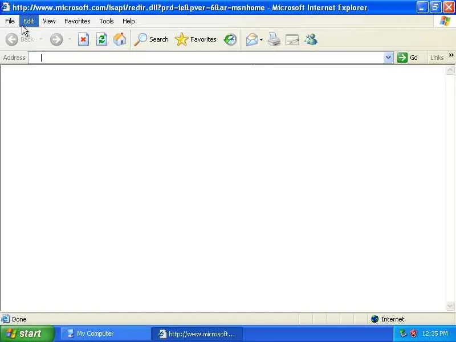Open the Messenger people icon

coord(311,39)
